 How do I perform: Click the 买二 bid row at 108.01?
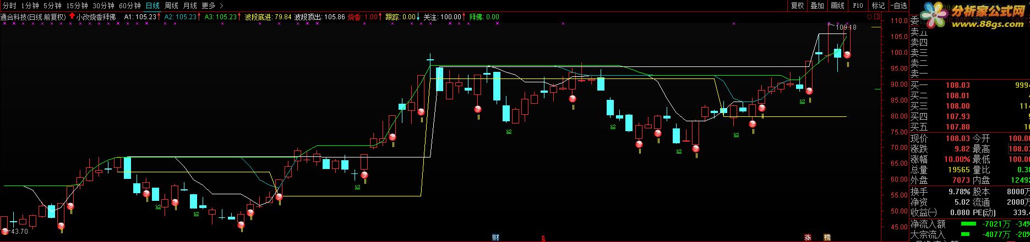(970, 95)
